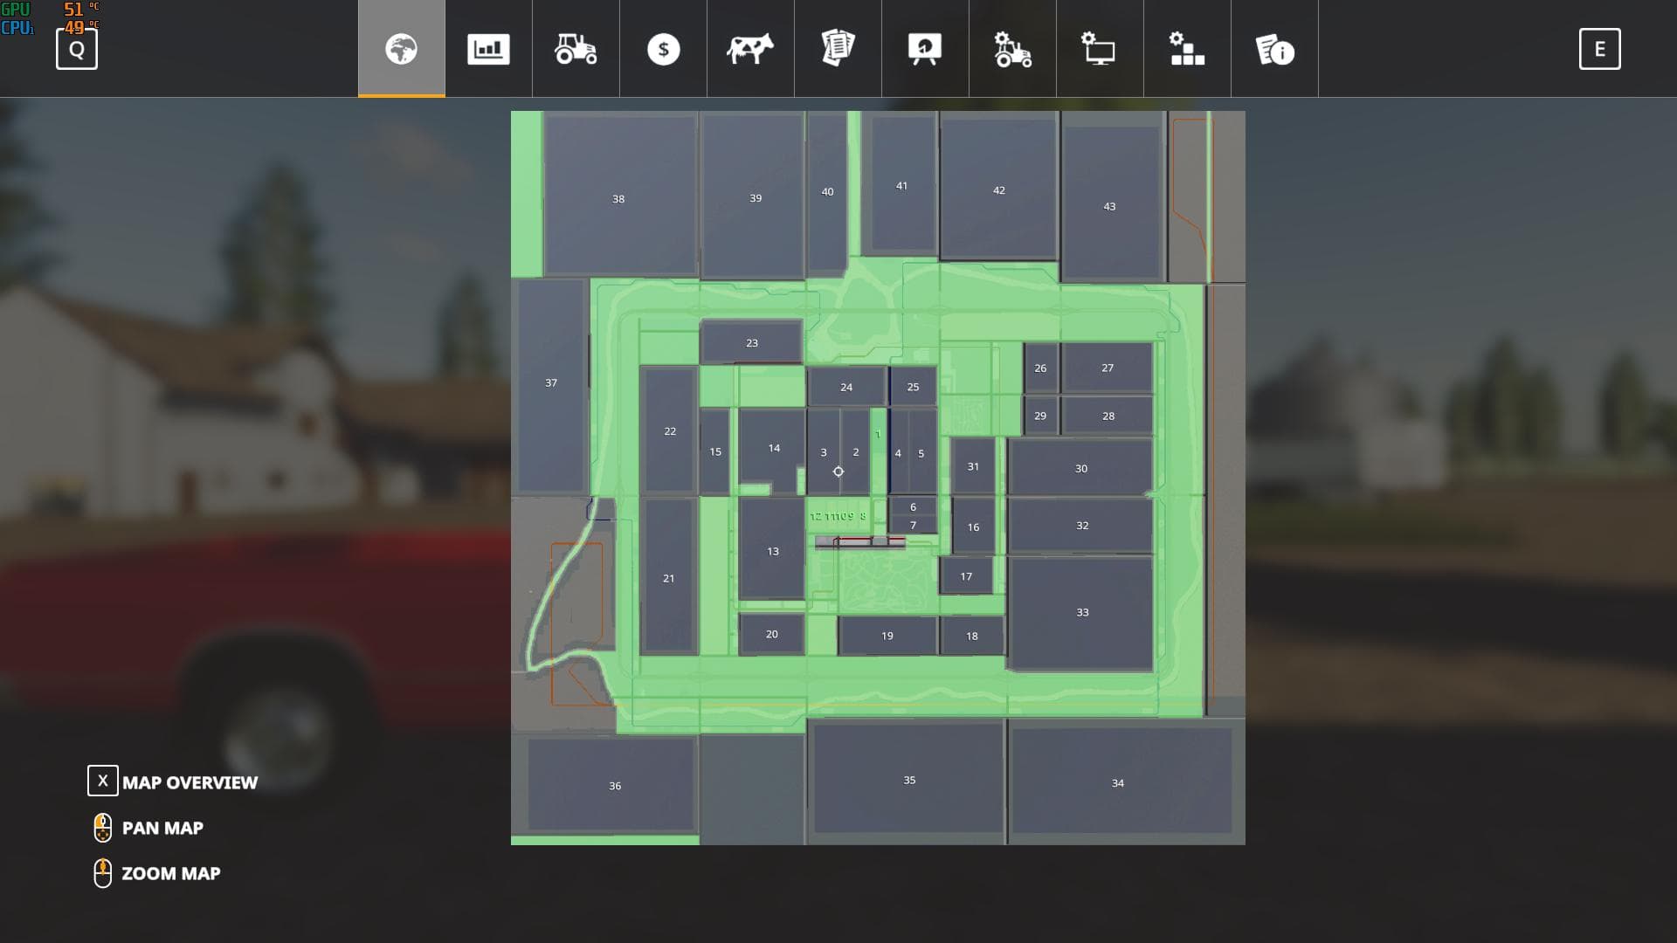Select field 38 on the map
The image size is (1677, 943).
[619, 196]
